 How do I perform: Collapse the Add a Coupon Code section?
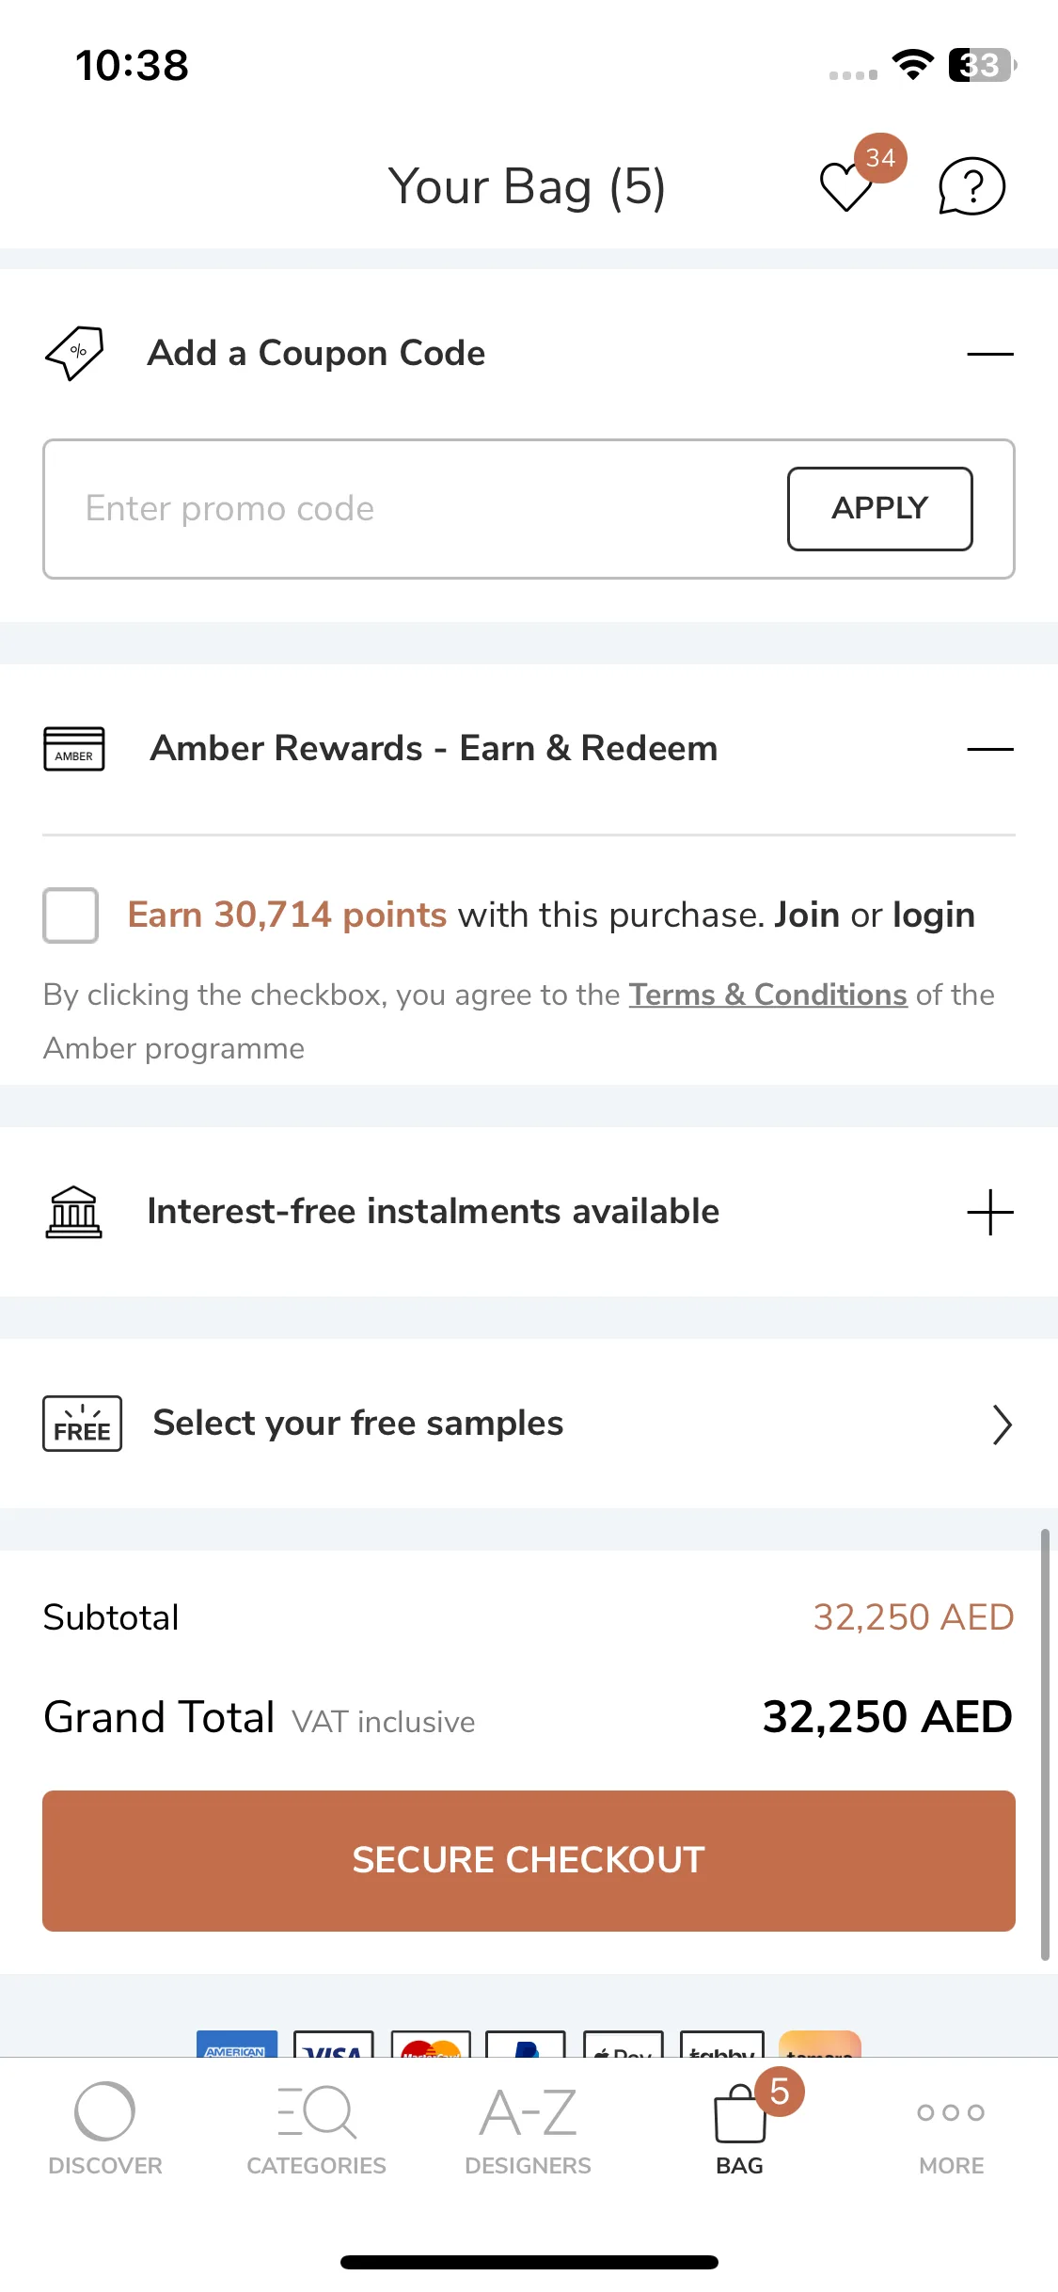990,354
